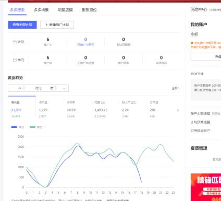Screen dimensions: 221x201
Task: Click the right arrow next to 订单量 metric
Action: (x=178, y=110)
